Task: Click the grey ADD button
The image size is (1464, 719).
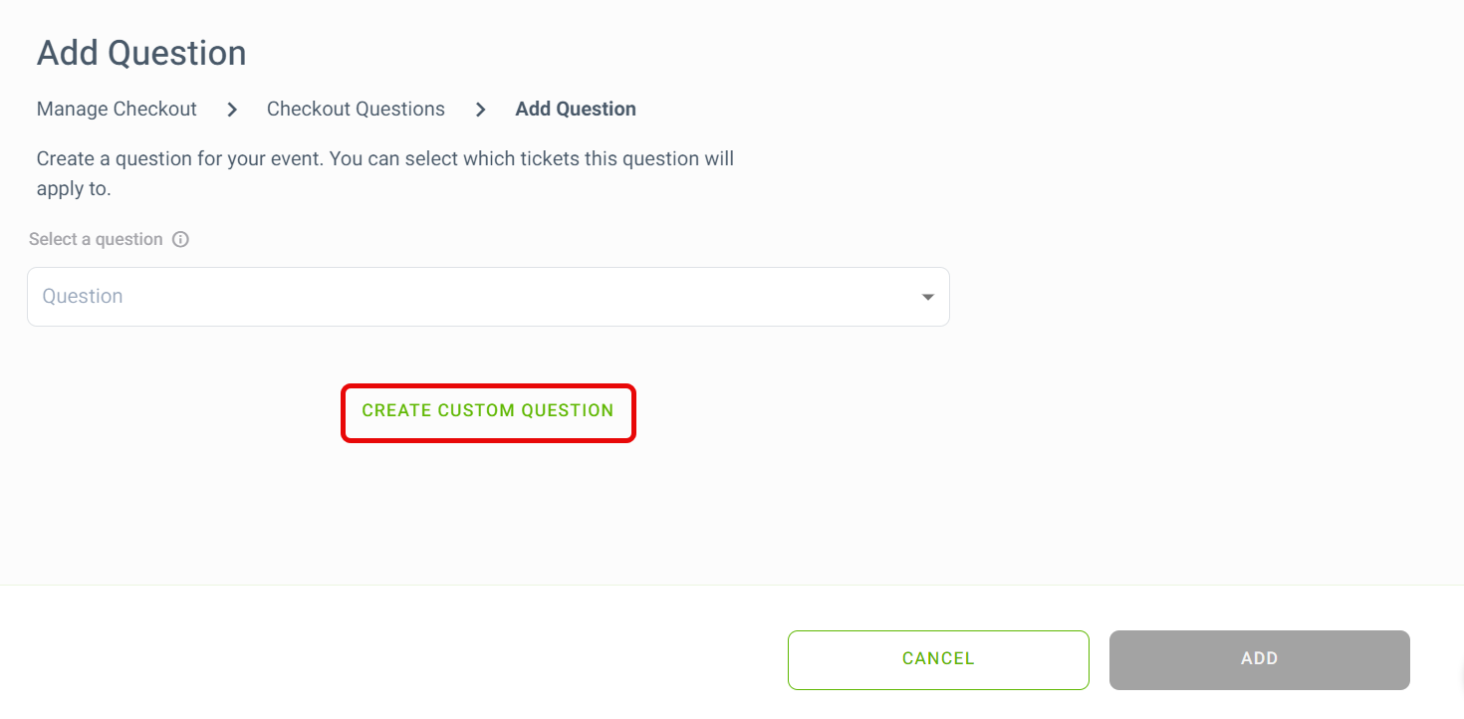Action: [1260, 659]
